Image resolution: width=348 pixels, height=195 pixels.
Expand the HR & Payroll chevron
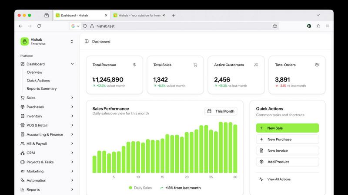click(x=72, y=144)
